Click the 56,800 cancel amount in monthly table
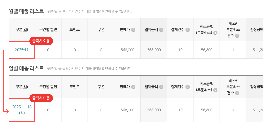This screenshot has width=272, height=129. click(x=207, y=50)
